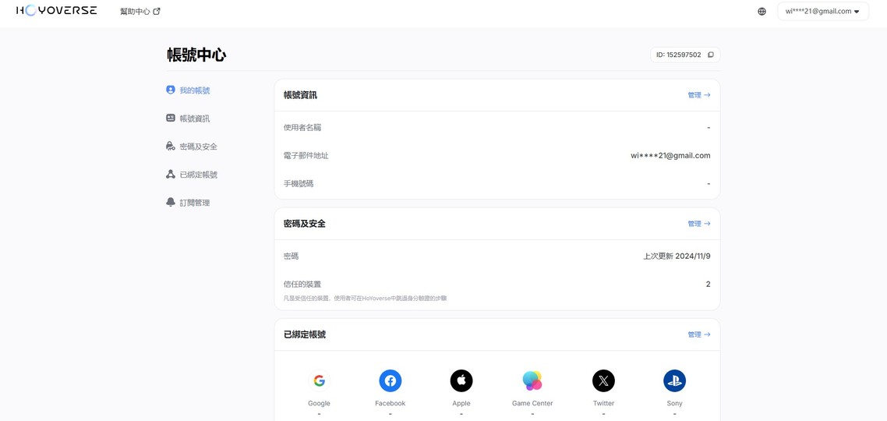Click the Sony PlayStation icon
887x421 pixels.
(x=674, y=380)
